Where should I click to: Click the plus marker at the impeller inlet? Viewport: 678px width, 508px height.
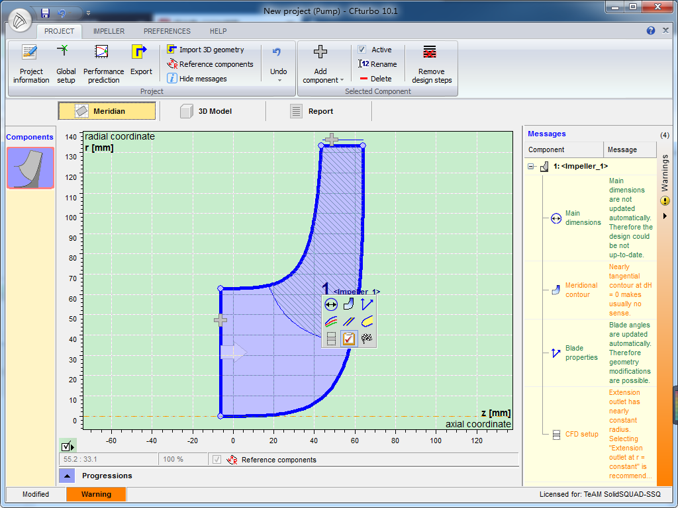click(220, 320)
